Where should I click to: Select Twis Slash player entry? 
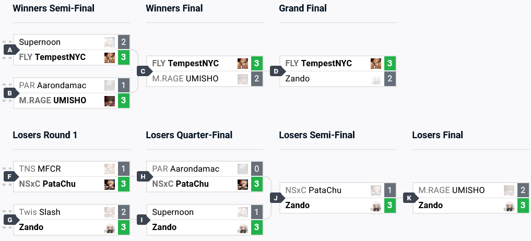click(40, 212)
